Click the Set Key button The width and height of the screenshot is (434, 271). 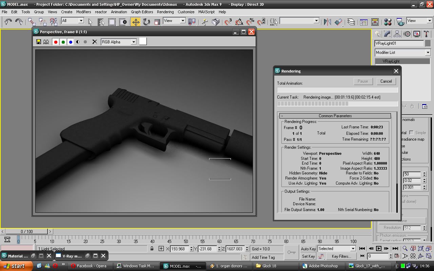(308, 256)
